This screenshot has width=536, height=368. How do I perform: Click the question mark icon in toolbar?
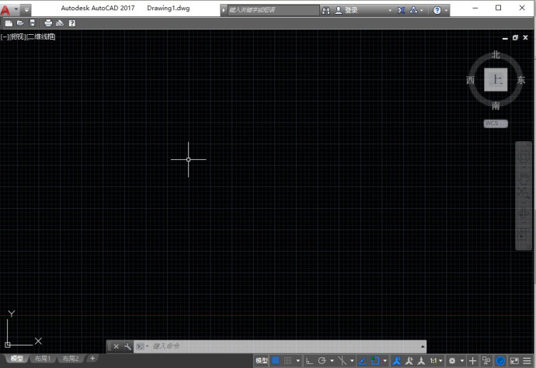(71, 23)
